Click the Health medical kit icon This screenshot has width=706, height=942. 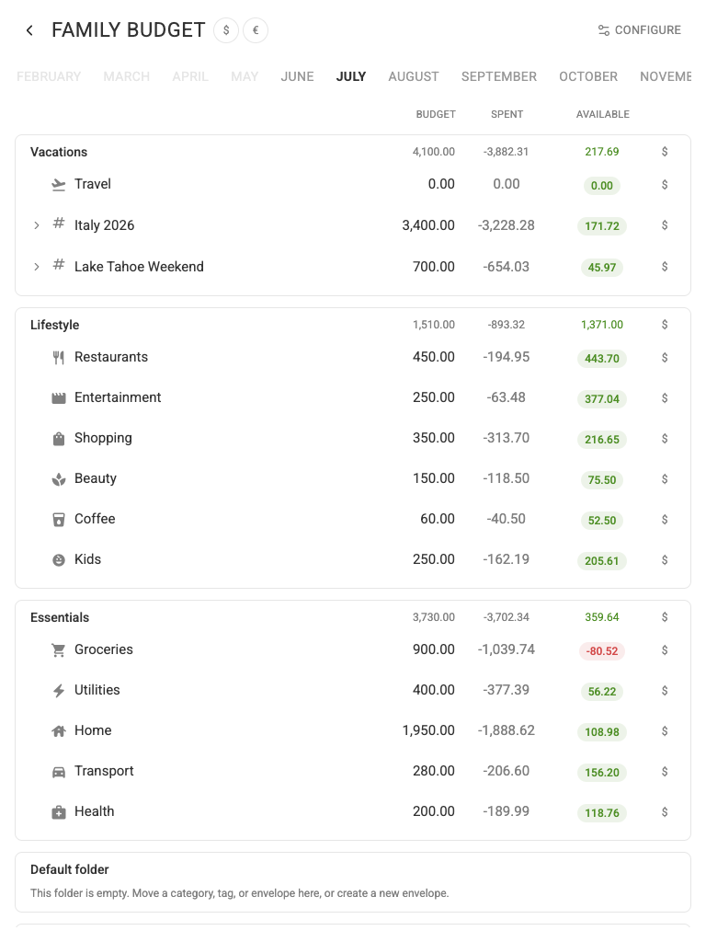point(58,812)
